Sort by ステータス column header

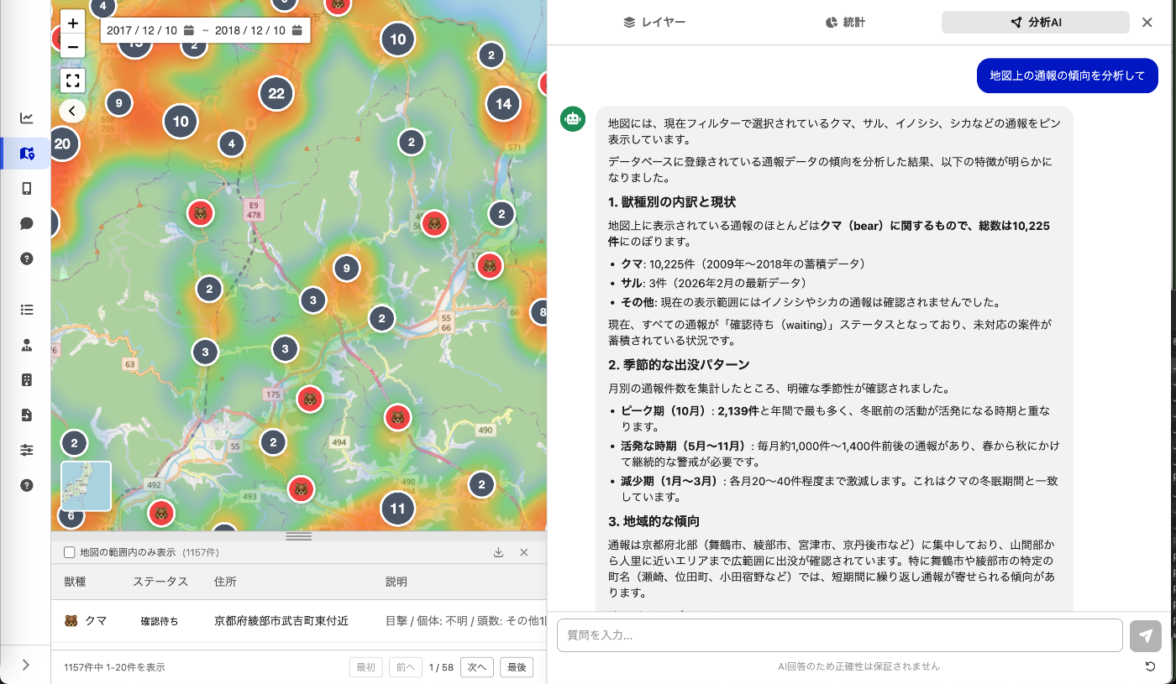pos(160,582)
